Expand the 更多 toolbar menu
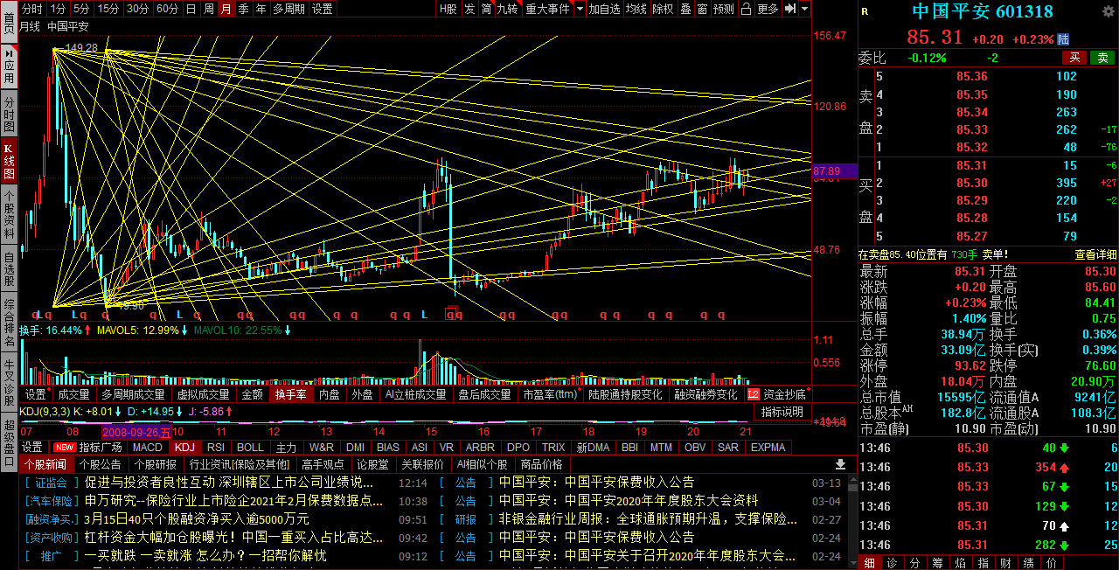 [x=768, y=9]
